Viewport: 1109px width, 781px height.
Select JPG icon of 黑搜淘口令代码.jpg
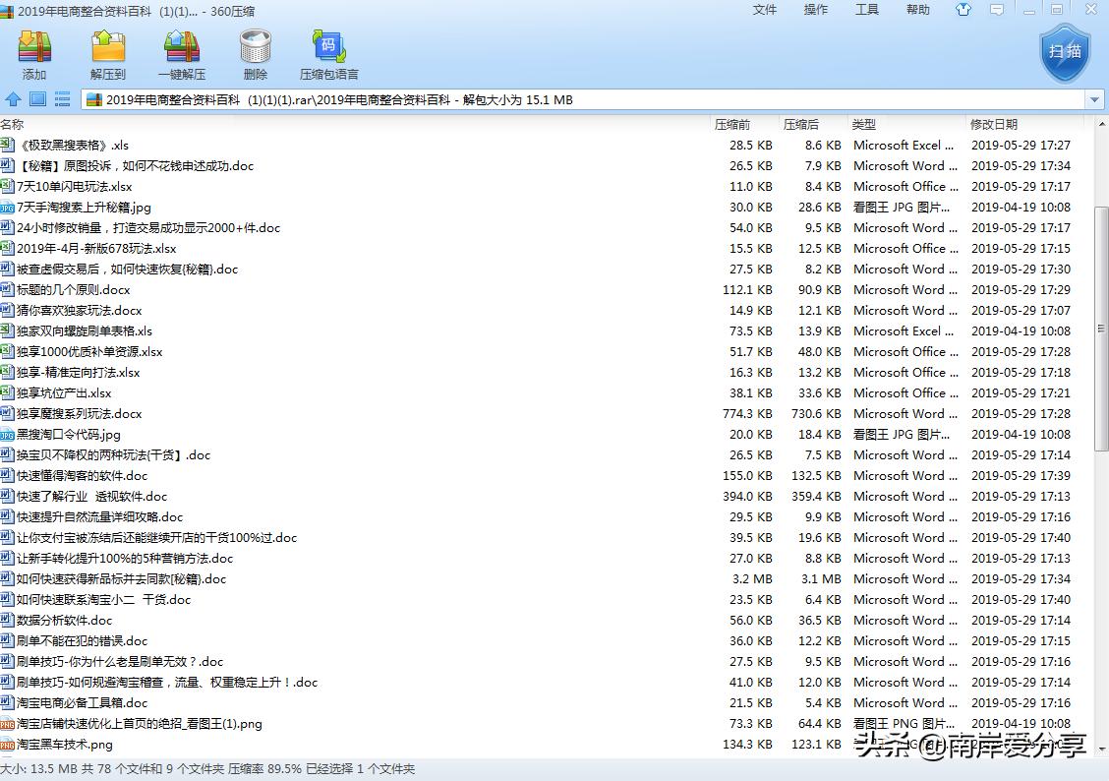pos(7,435)
